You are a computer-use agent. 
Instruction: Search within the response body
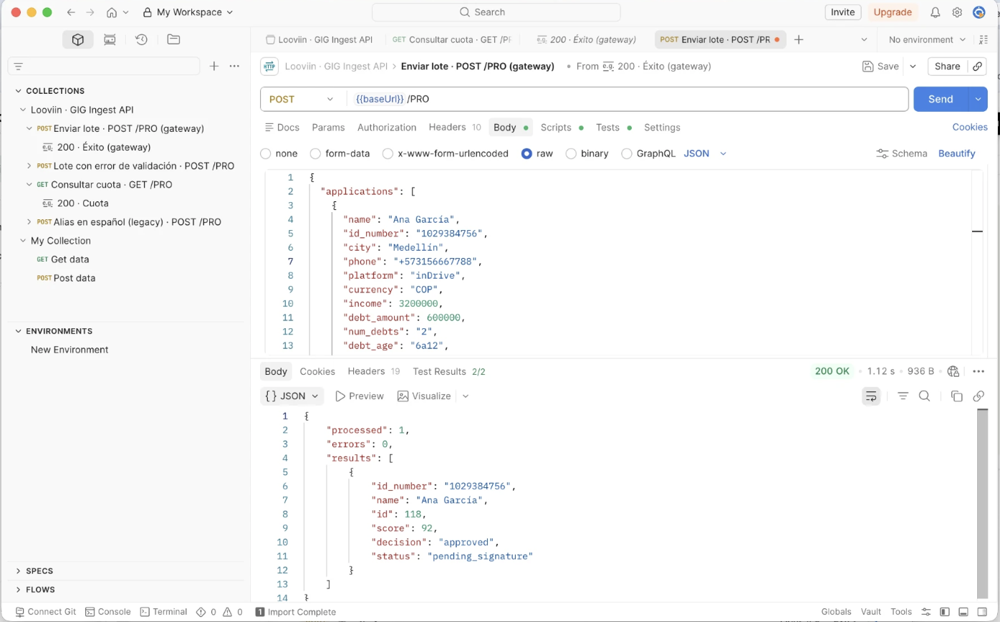(924, 396)
